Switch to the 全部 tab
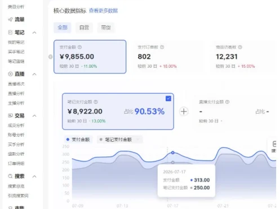The height and width of the screenshot is (209, 279). click(63, 28)
